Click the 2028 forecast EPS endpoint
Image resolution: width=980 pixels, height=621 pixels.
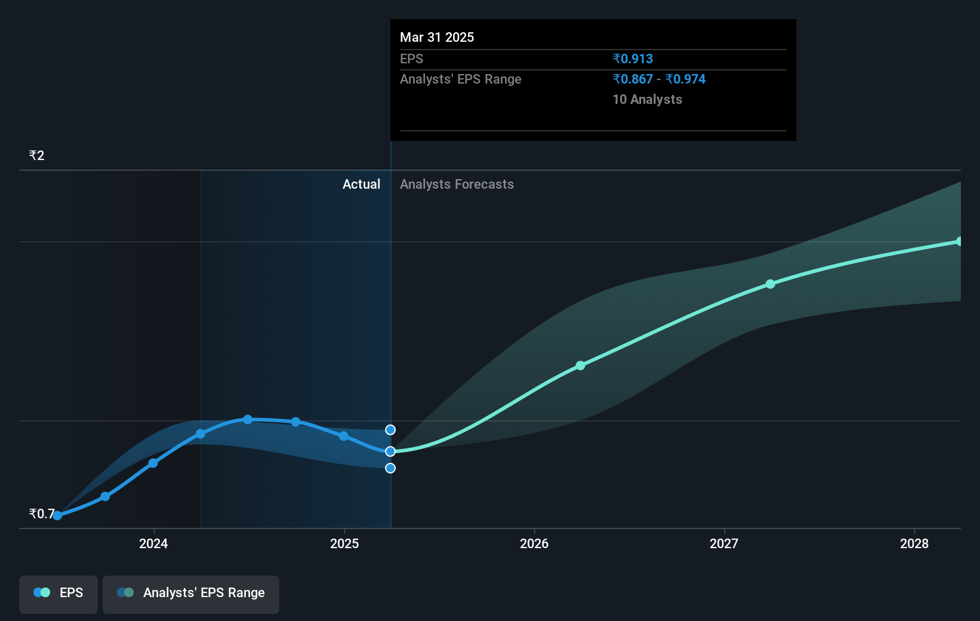coord(960,241)
